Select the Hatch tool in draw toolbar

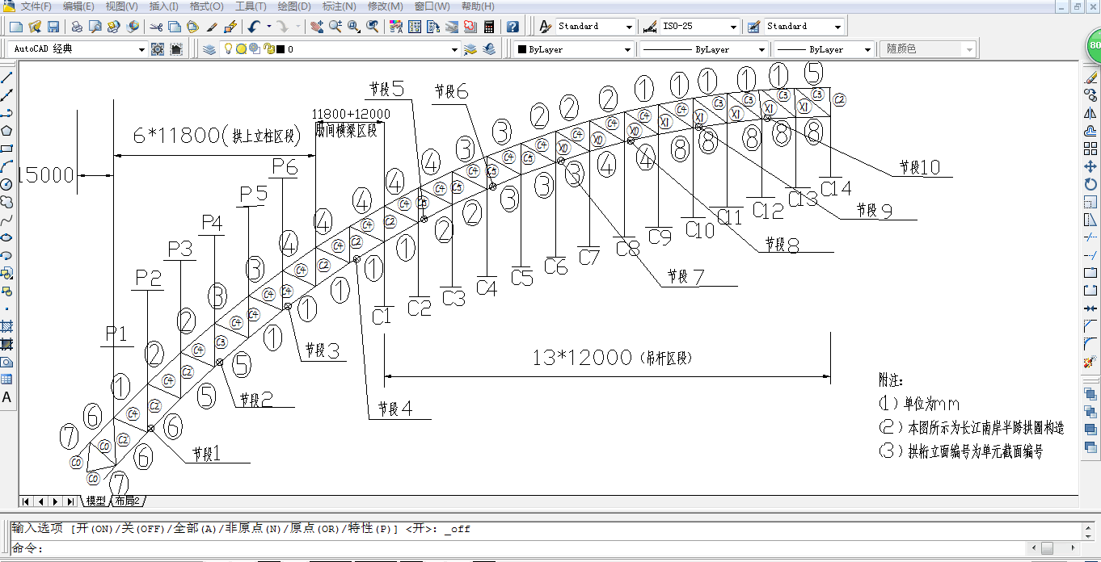click(x=6, y=326)
